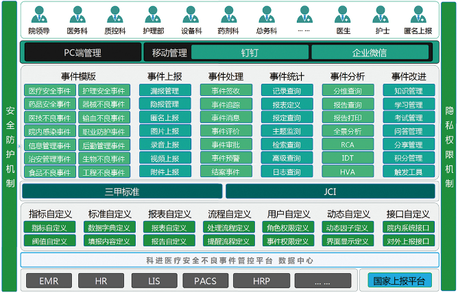Click the 医务科 person icon
Screen dimensions: 458x293
pyautogui.click(x=77, y=15)
